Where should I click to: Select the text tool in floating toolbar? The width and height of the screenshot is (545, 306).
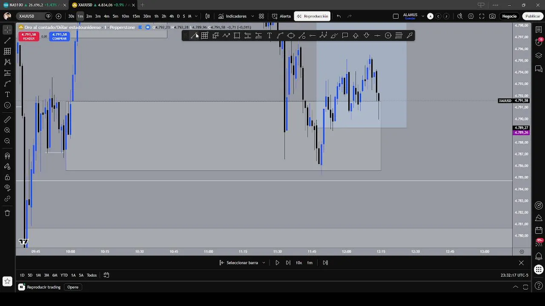coord(270,36)
